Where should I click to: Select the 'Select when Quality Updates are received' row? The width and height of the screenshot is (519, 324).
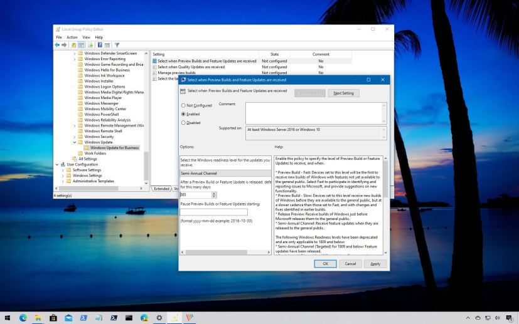(252, 67)
